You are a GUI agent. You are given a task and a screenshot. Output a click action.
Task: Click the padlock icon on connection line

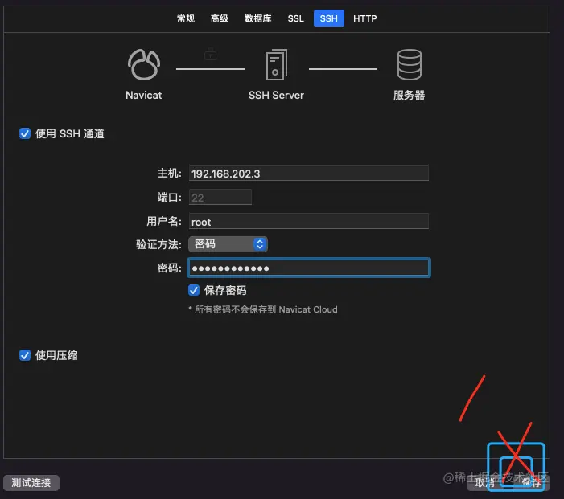click(x=211, y=55)
